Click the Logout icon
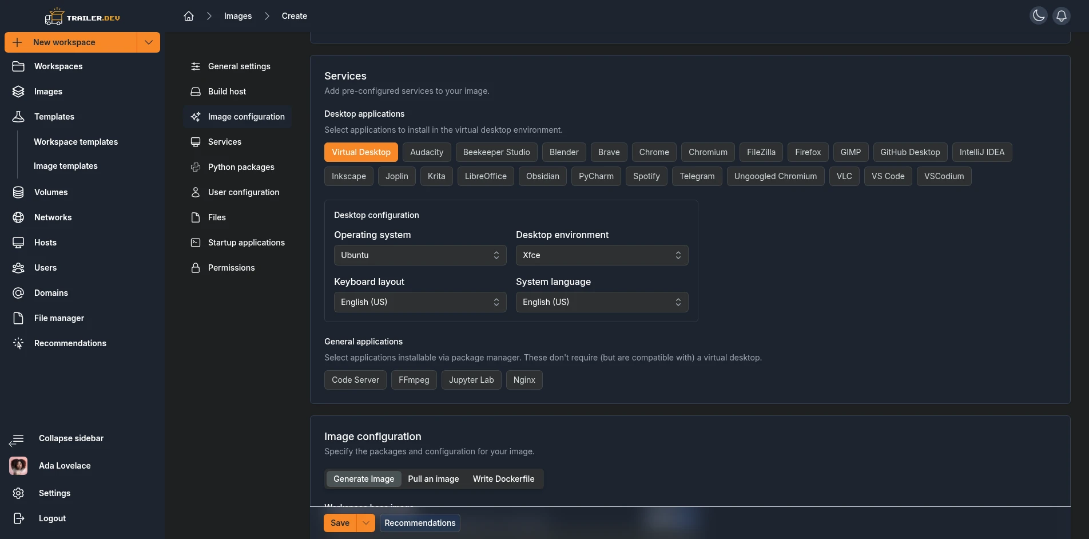1089x539 pixels. [x=18, y=518]
